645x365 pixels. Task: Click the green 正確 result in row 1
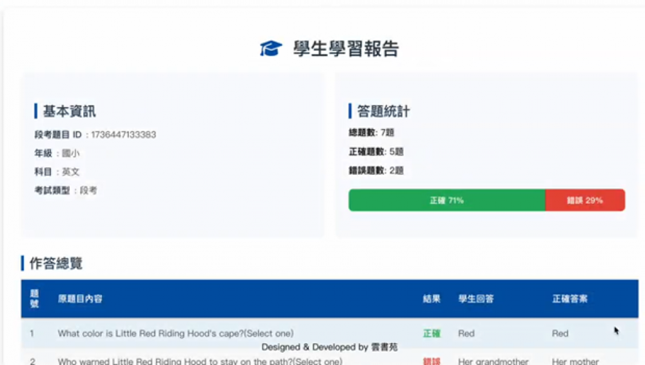[432, 333]
